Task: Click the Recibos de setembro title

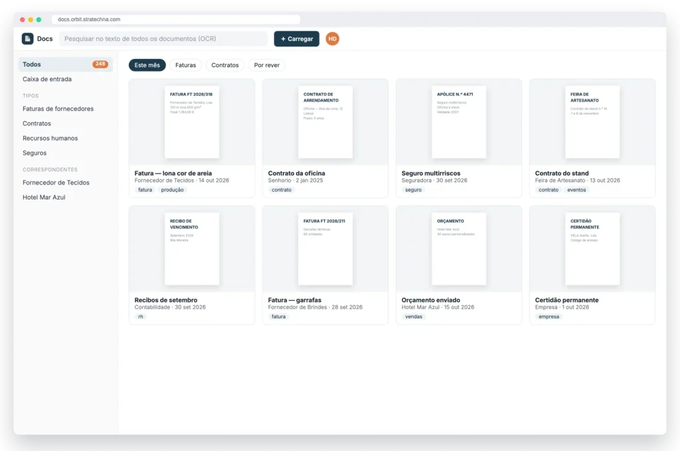Action: click(x=165, y=300)
